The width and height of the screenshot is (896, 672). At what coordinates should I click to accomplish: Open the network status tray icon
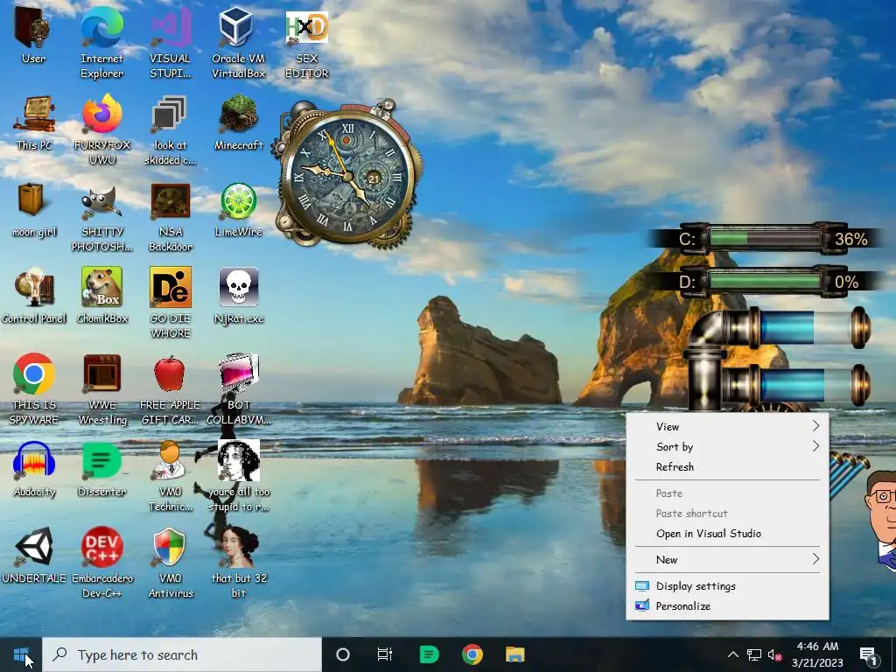pyautogui.click(x=753, y=654)
